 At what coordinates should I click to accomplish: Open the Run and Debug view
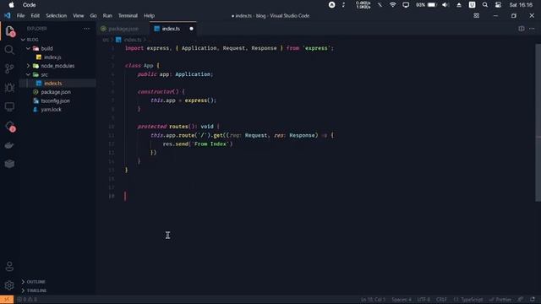click(9, 88)
